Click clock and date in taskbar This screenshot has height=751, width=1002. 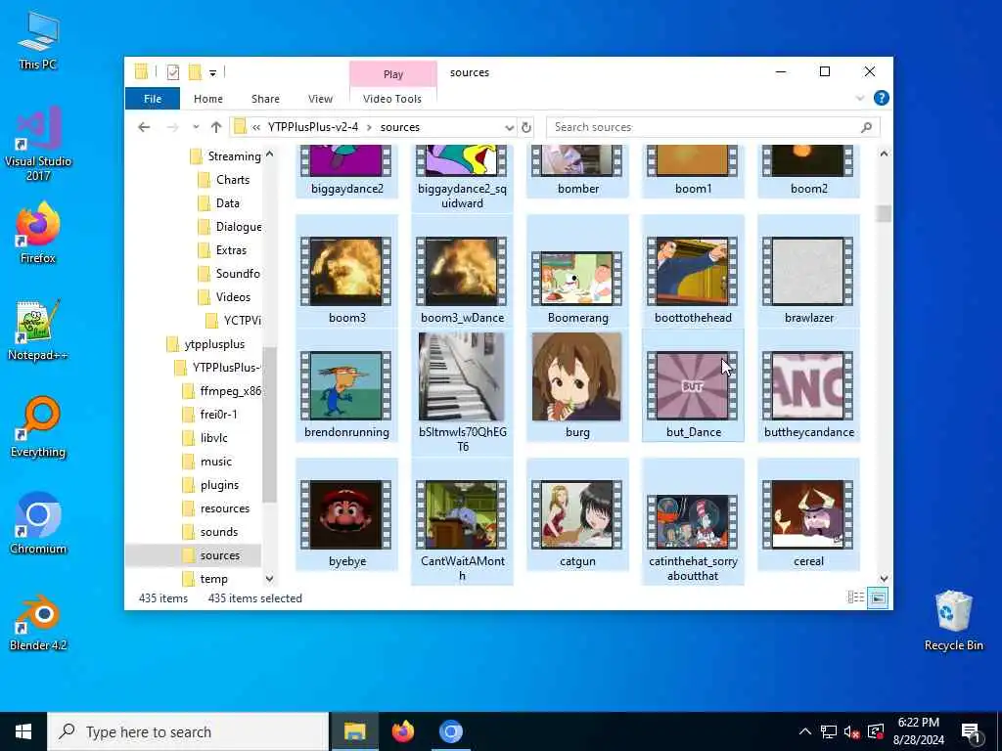point(918,731)
